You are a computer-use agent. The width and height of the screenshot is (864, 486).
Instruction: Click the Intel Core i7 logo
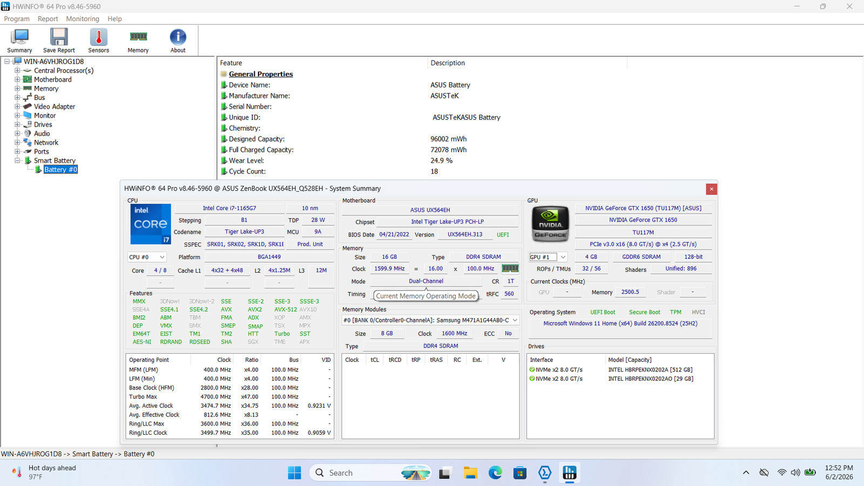(151, 224)
